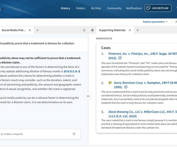This screenshot has height=147, width=177.
Task: Open Avery Dennison case external link icon
Action: [x=126, y=87]
